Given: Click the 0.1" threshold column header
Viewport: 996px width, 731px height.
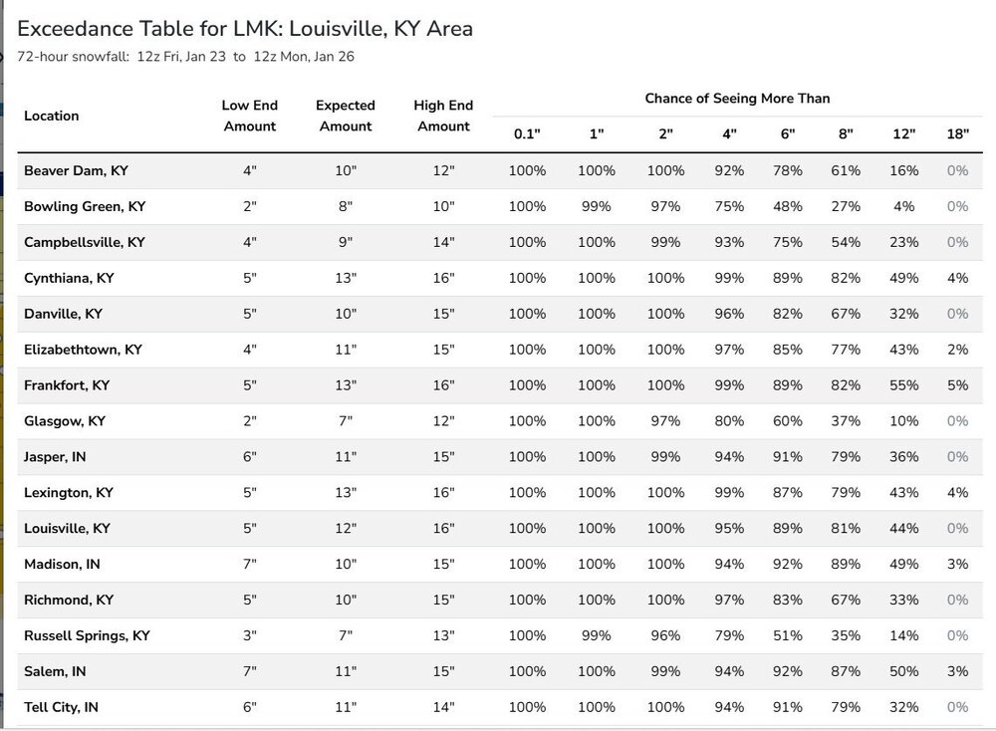Looking at the screenshot, I should tap(527, 134).
